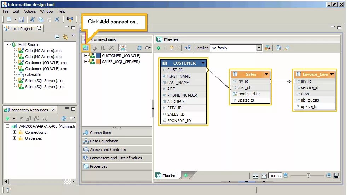Click the edit families icon beside dropdown

267,48
